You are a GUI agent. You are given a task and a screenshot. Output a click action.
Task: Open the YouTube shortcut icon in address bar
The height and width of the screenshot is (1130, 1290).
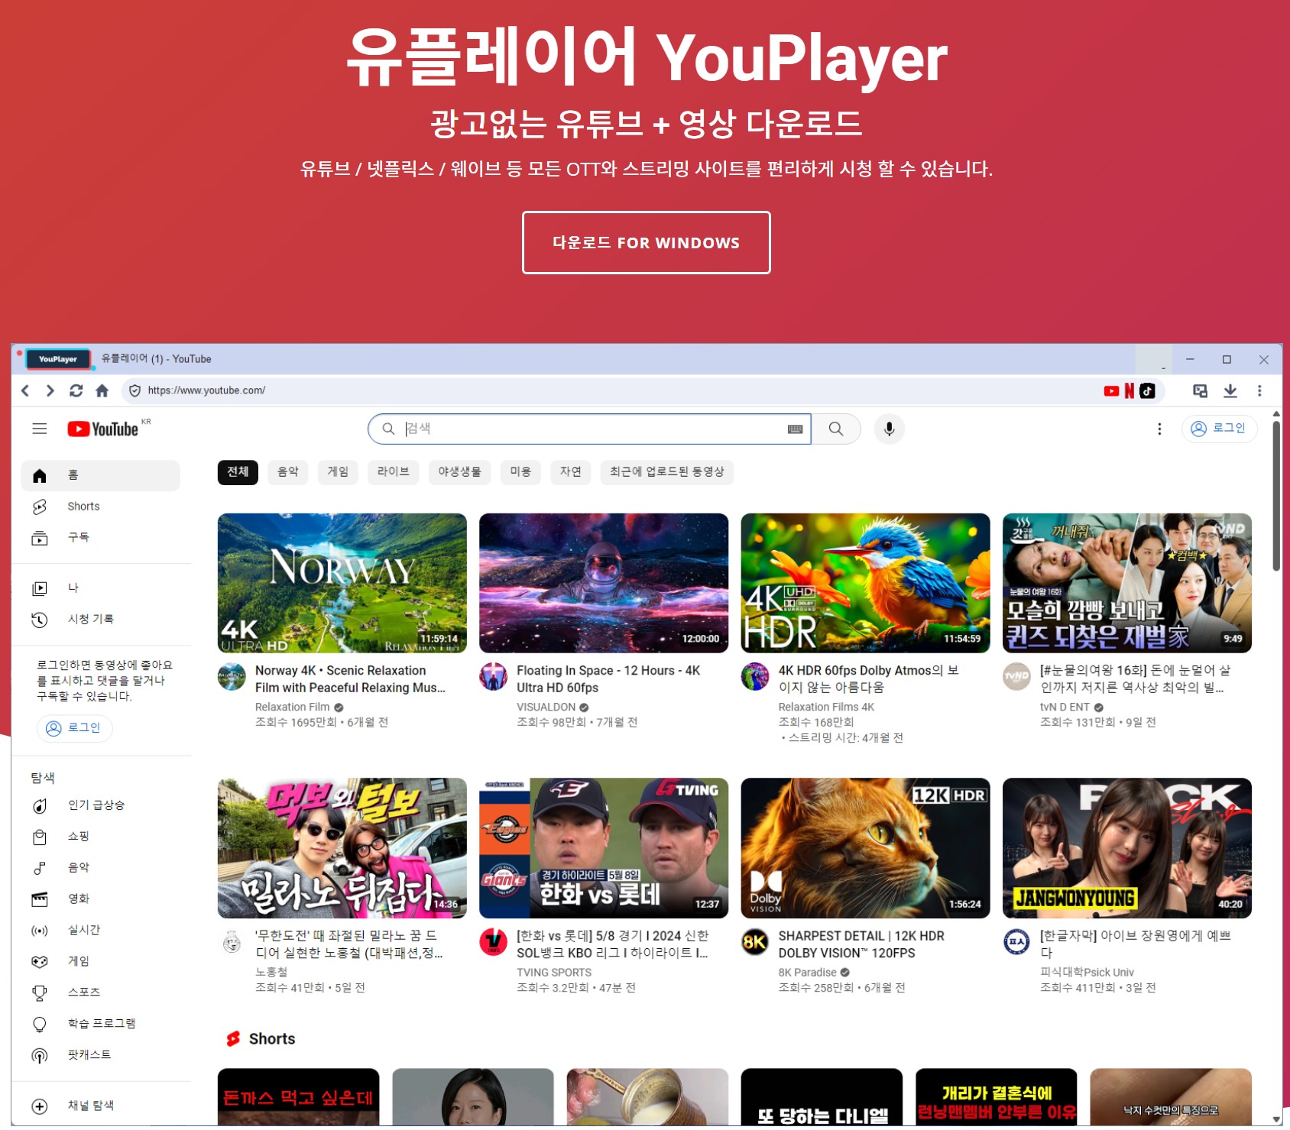1111,390
